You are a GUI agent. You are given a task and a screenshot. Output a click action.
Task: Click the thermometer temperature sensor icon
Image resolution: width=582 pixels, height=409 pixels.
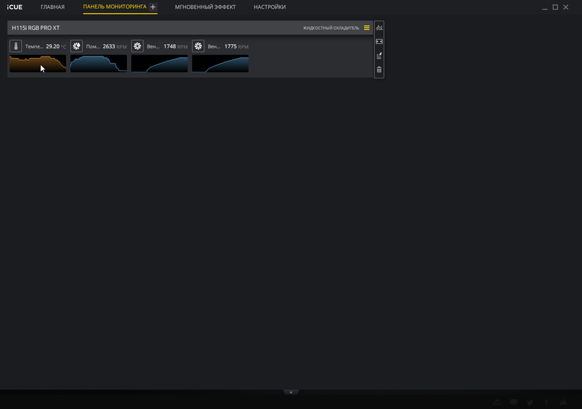16,46
